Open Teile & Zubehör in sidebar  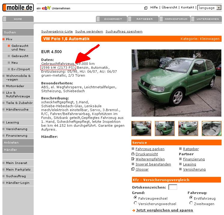click(18, 103)
